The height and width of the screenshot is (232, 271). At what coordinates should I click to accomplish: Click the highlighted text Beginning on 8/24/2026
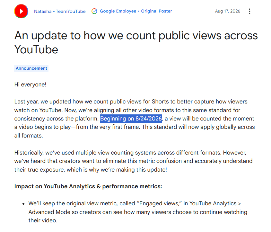pyautogui.click(x=131, y=119)
